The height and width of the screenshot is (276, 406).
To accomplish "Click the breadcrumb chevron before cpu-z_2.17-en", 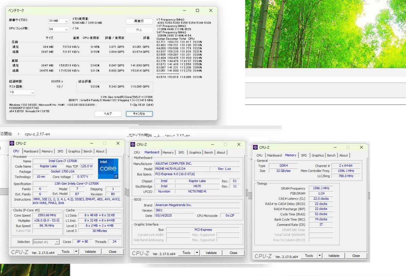I will point(19,134).
